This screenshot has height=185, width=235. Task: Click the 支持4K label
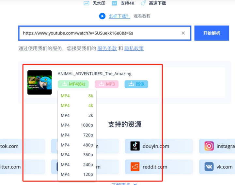128,3
